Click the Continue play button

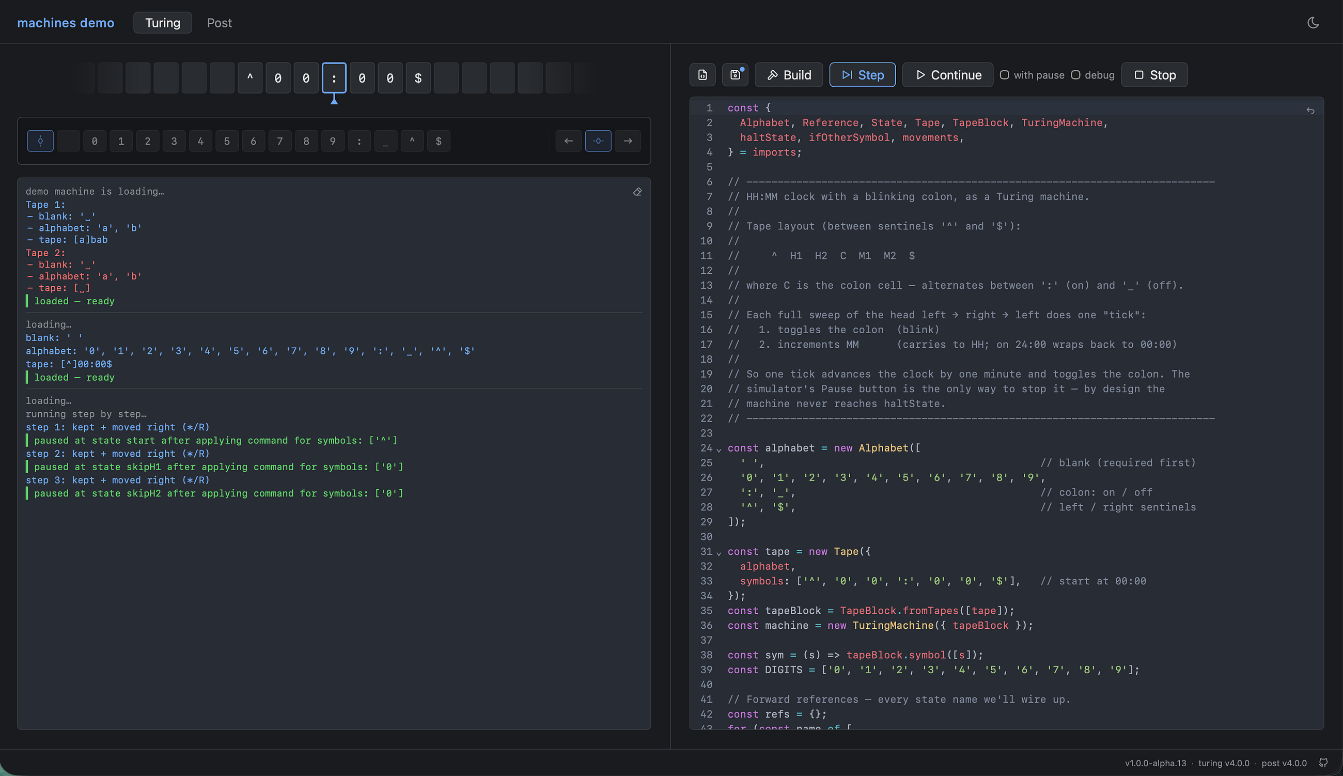click(948, 75)
